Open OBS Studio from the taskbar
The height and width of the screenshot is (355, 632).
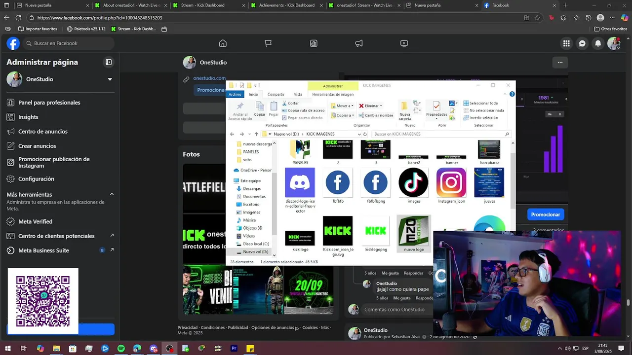tap(170, 349)
